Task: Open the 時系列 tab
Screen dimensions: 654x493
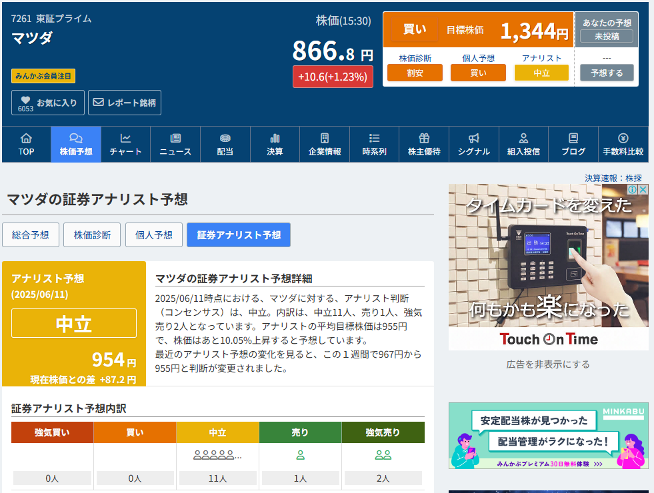Action: (x=374, y=144)
